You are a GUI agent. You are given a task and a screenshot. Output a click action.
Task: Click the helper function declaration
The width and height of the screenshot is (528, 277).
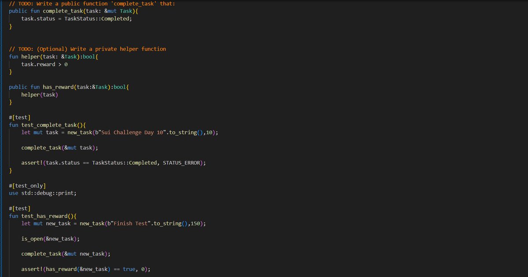pos(31,56)
